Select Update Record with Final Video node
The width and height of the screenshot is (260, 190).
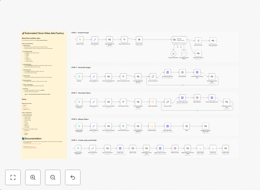tap(188, 148)
